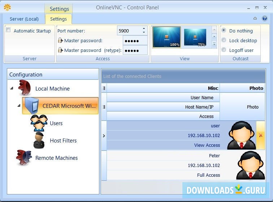Click the Host Name/IP column header
The width and height of the screenshot is (273, 202).
(163, 107)
